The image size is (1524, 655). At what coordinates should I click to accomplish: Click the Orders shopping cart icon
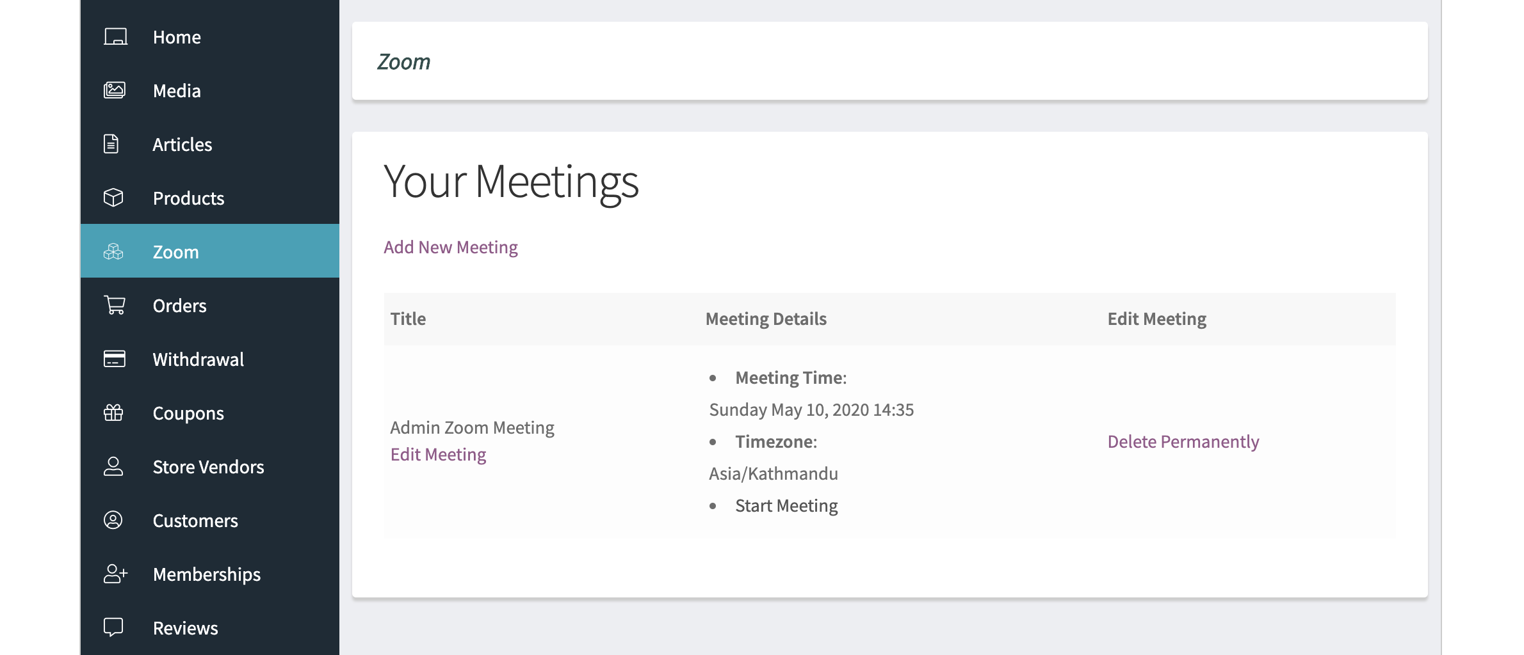[115, 305]
